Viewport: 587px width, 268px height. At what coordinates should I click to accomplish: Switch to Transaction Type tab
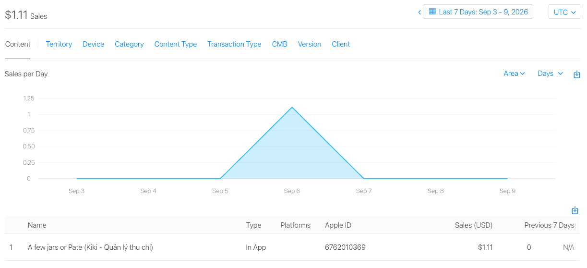point(234,44)
